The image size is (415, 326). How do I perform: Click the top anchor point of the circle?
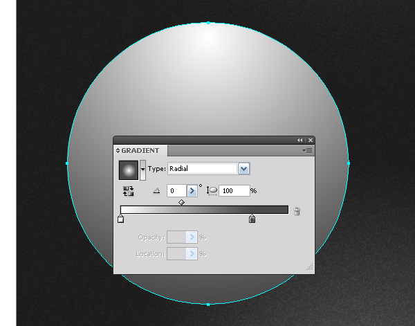pos(208,23)
